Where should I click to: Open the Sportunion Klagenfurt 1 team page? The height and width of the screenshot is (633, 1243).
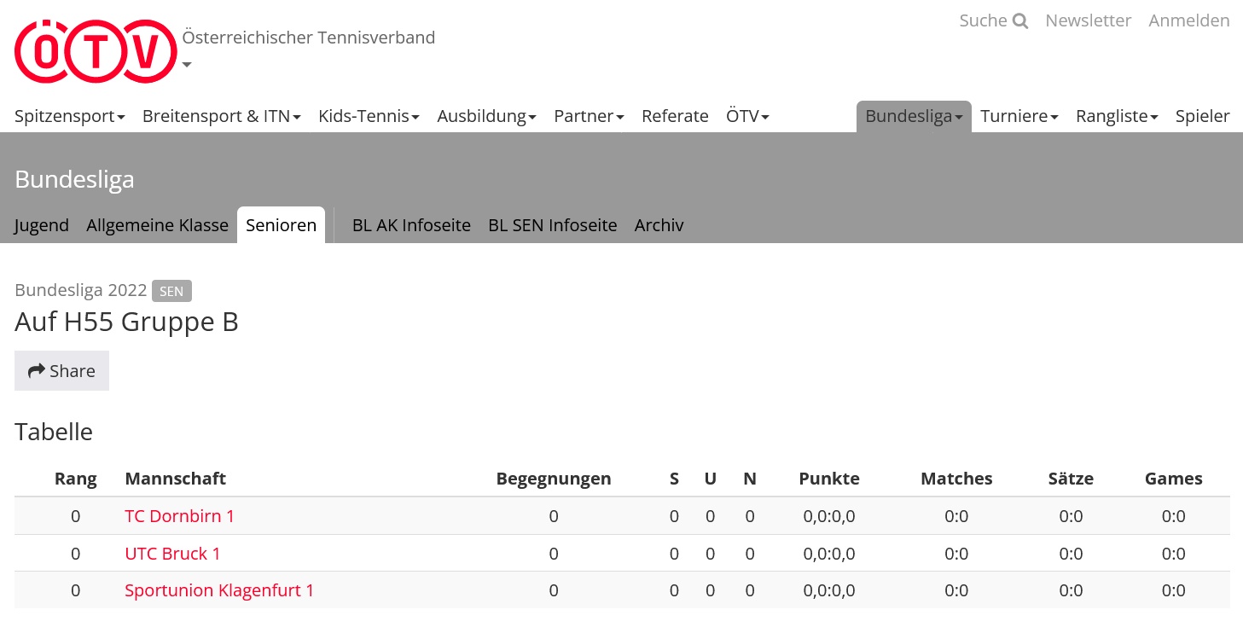pos(218,590)
